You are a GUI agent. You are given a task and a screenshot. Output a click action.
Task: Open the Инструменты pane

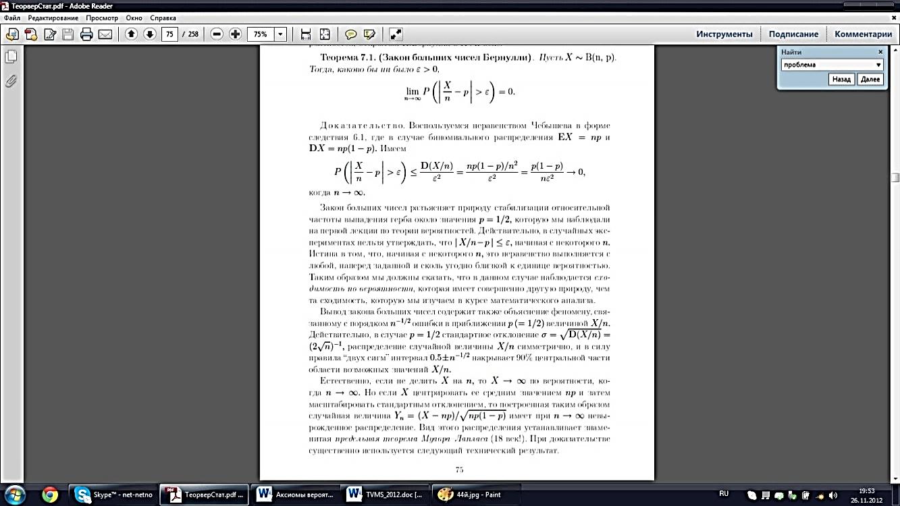[x=724, y=34]
